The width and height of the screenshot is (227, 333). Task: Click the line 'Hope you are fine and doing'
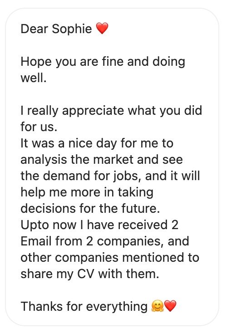(103, 62)
